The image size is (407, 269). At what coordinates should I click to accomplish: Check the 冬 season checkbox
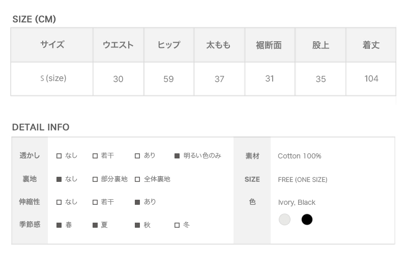click(177, 225)
